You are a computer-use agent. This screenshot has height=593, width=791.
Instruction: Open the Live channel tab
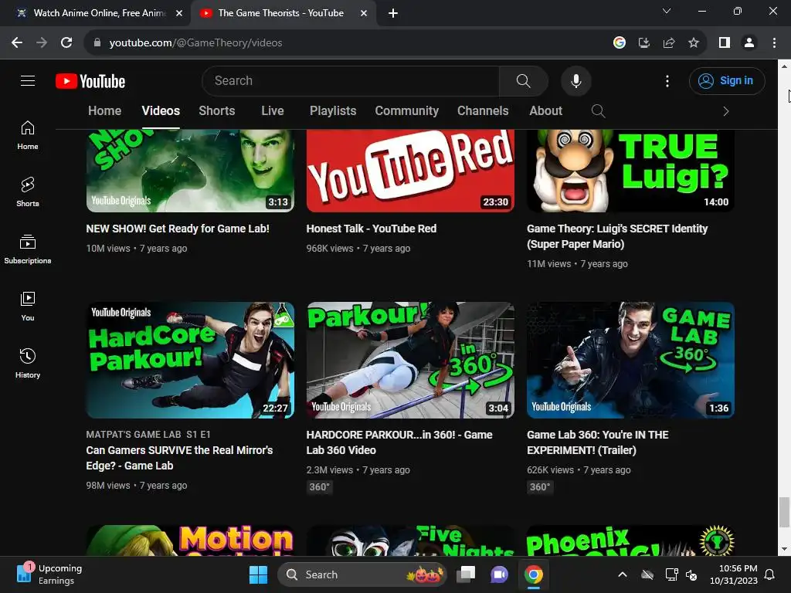click(x=273, y=111)
